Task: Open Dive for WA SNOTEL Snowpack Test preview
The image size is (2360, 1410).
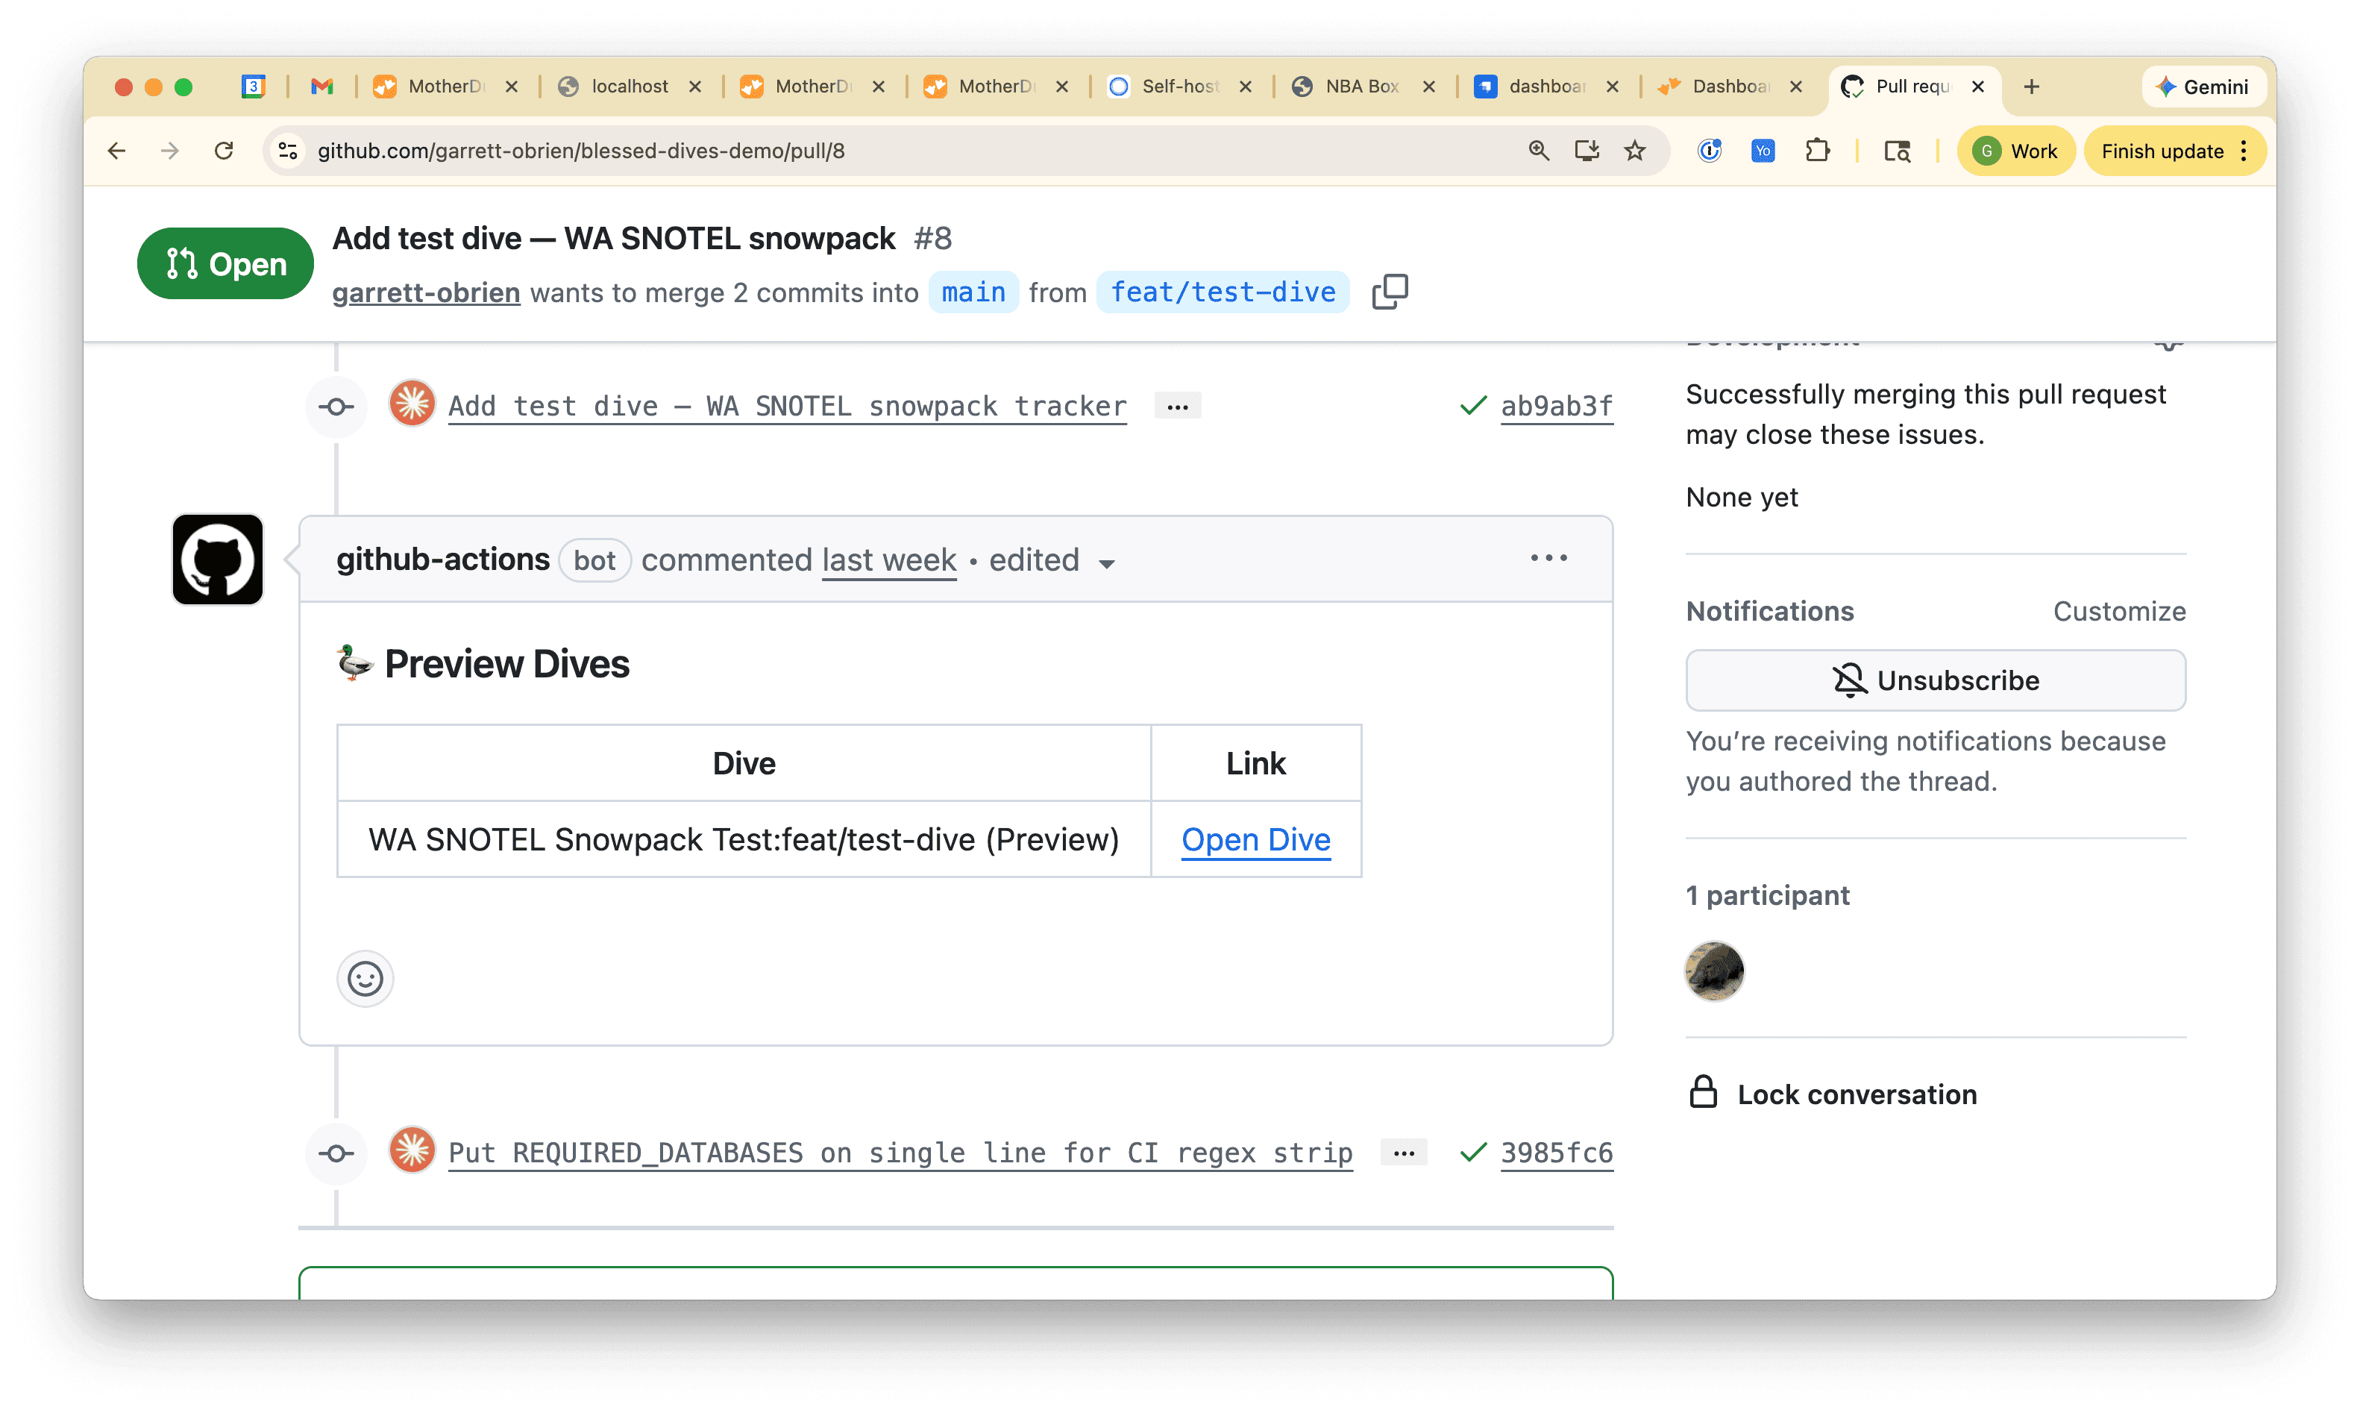Action: [x=1255, y=839]
